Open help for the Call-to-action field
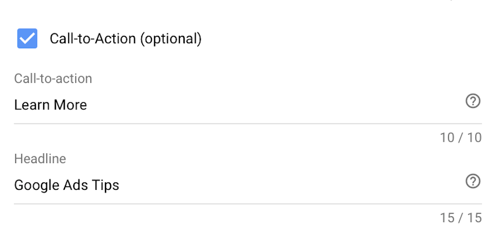This screenshot has width=497, height=244. (x=473, y=101)
